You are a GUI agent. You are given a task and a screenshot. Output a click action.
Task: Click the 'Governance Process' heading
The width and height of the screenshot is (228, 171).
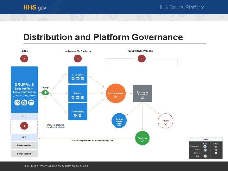[x=140, y=51]
